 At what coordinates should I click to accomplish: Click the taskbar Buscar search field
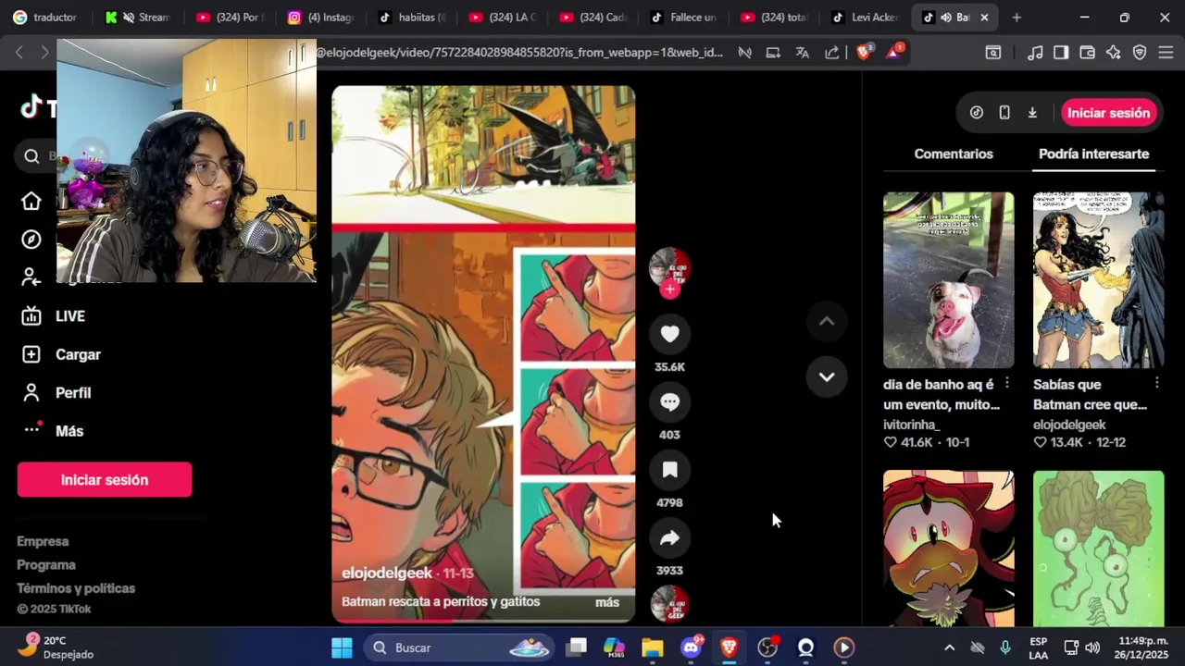click(x=457, y=647)
